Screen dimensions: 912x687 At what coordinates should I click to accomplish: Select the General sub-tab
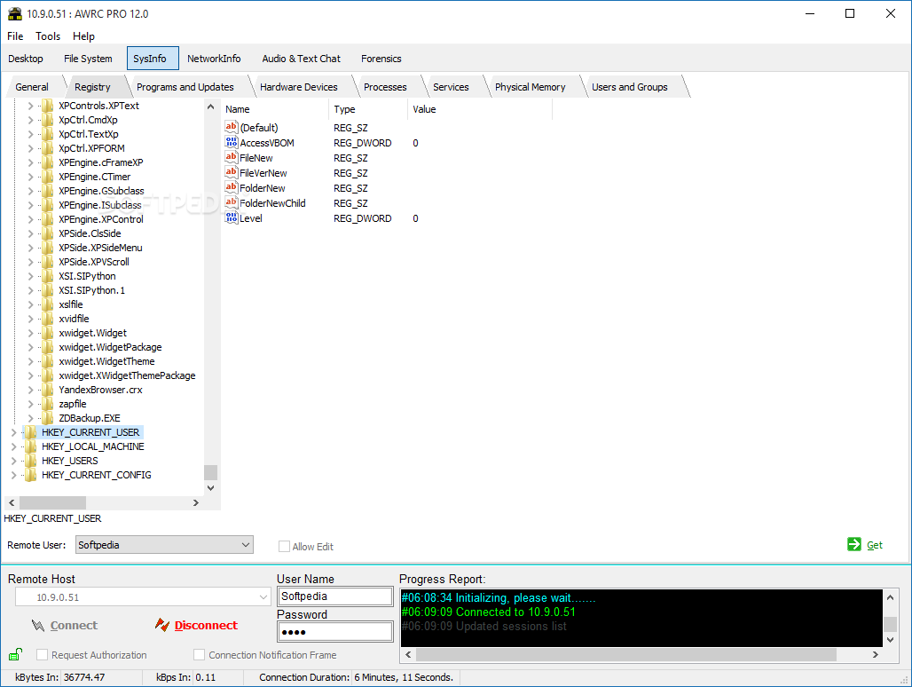tap(32, 87)
